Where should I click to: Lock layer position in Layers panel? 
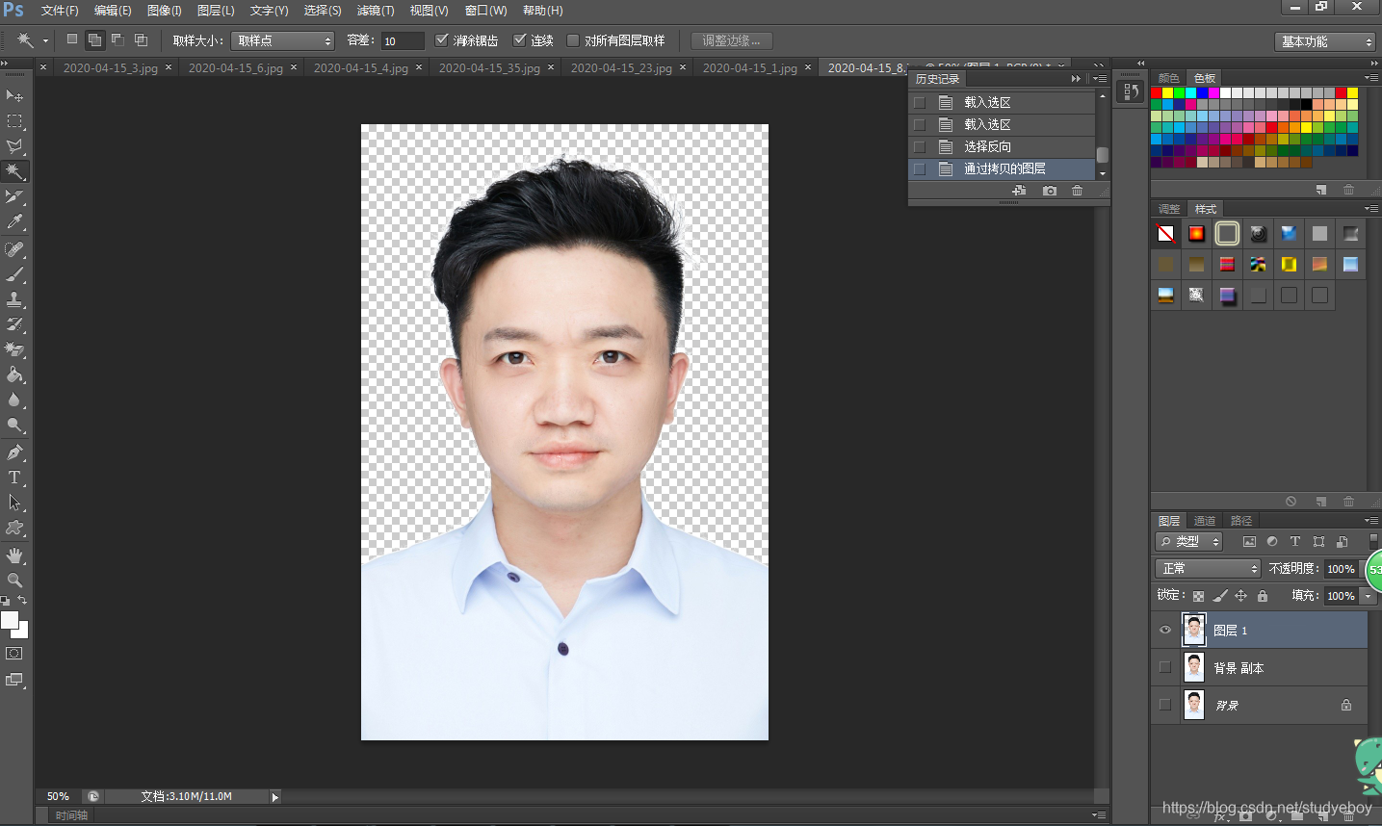(x=1240, y=596)
